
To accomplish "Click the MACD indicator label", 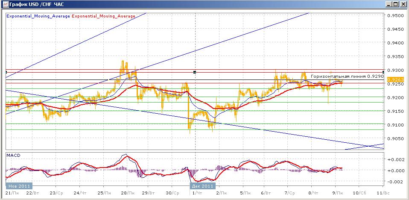I will coord(13,156).
